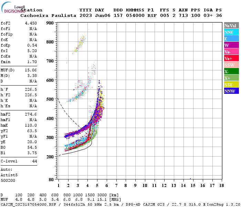Click the isolated blue echo near 15 MHz
Screen dimensions: 241x207
point(190,179)
